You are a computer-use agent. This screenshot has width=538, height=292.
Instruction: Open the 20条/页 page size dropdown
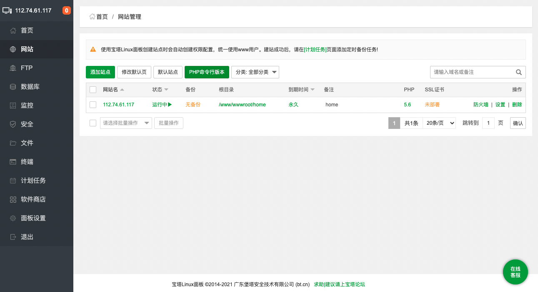pos(439,123)
